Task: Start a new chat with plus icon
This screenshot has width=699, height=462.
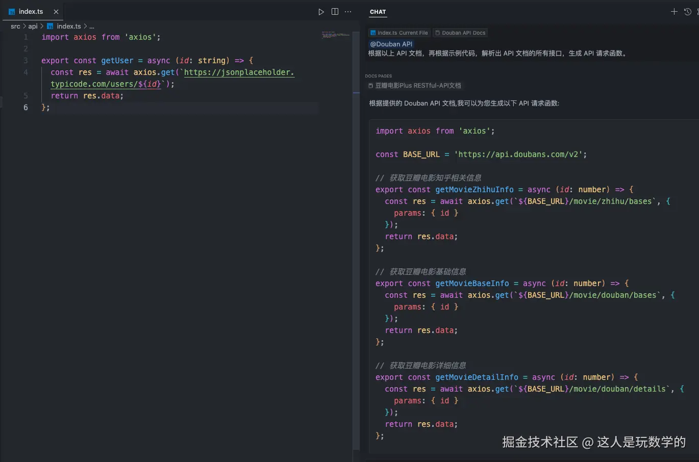Action: [674, 12]
